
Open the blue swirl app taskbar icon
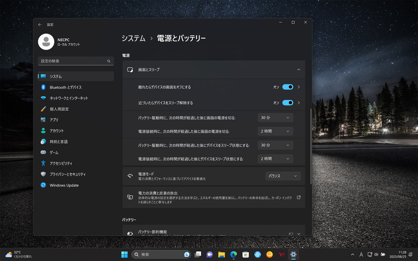click(258, 255)
